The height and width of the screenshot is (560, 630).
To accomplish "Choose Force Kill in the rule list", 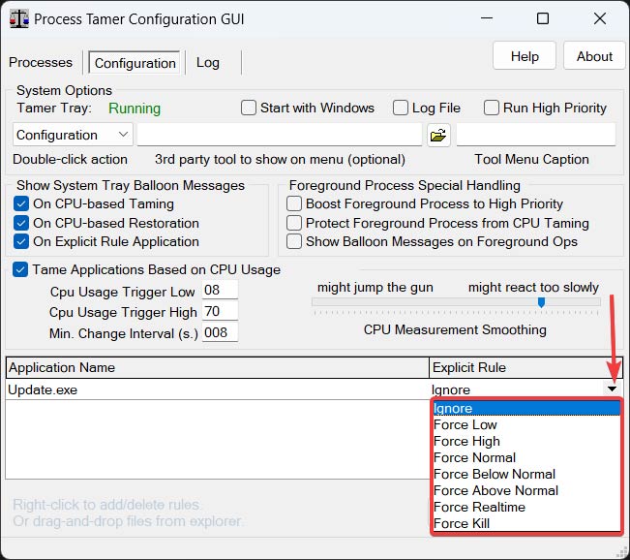I will pos(462,523).
